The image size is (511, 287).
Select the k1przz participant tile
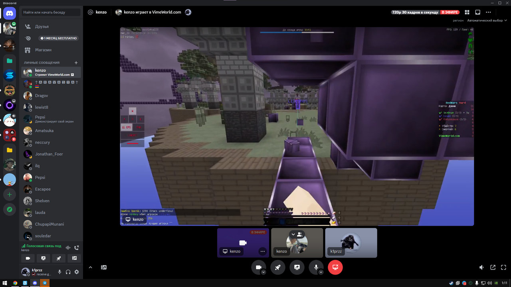351,243
